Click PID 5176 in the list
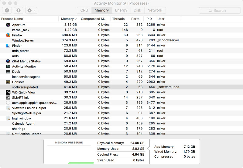 tap(151, 66)
